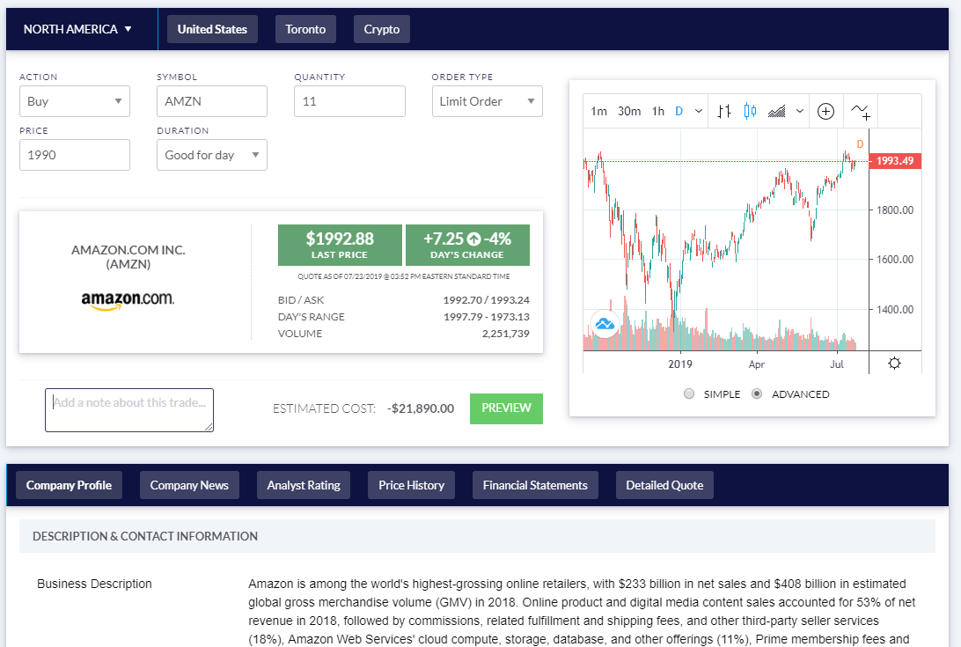The height and width of the screenshot is (647, 961).
Task: Select the SIMPLE chart mode radio button
Action: [689, 393]
